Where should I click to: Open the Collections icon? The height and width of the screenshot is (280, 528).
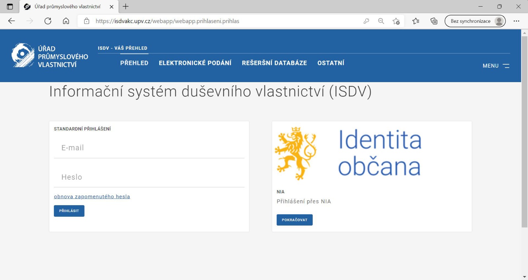434,21
